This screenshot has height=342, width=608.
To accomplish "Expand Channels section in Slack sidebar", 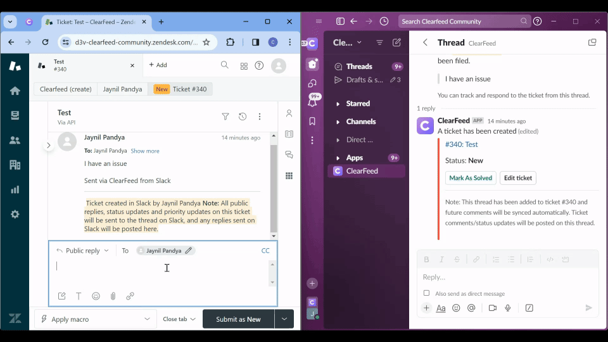I will click(x=338, y=122).
